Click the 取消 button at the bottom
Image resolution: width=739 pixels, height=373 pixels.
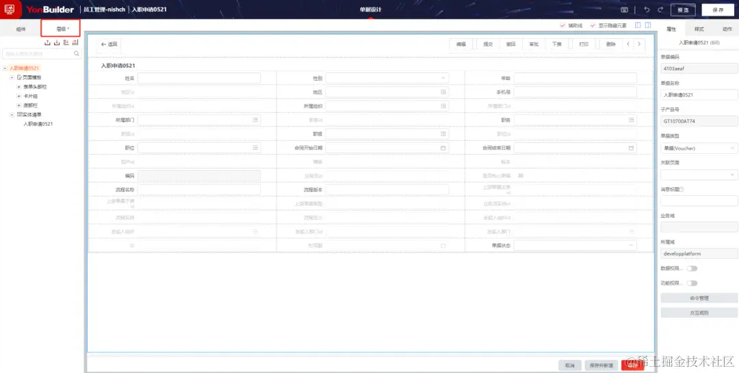coord(570,365)
